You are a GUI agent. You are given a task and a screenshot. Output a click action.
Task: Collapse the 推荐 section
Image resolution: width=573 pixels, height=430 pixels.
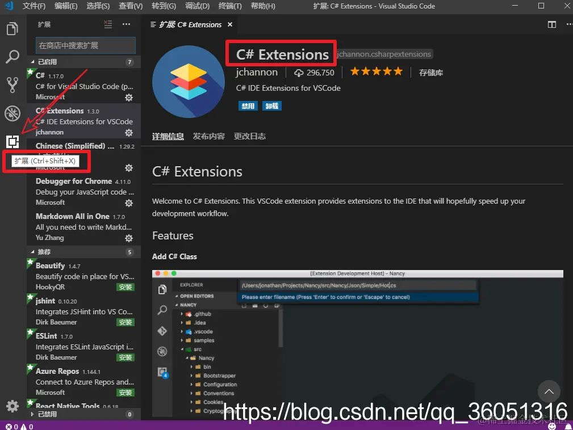83,252
